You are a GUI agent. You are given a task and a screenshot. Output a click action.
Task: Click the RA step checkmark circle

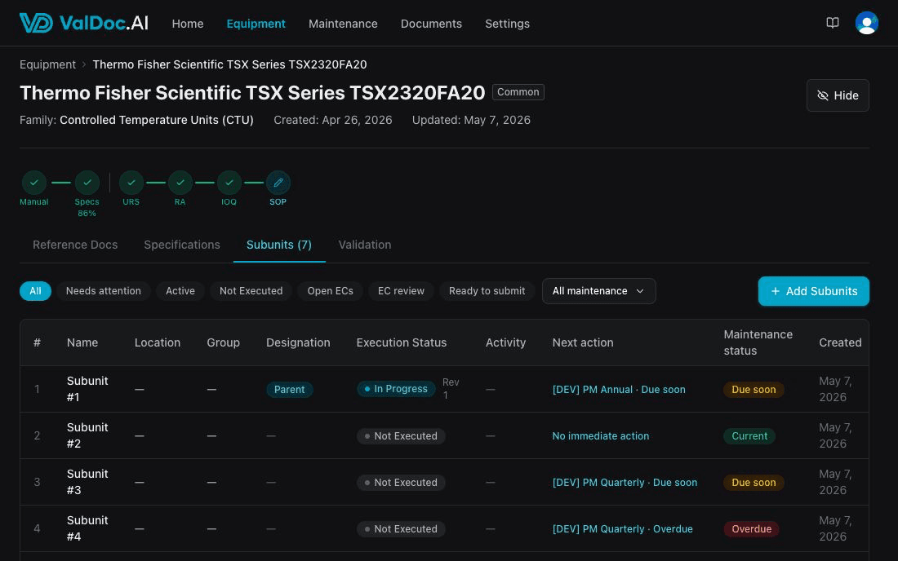[180, 183]
